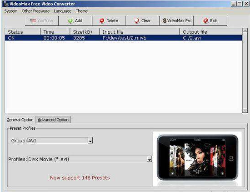Click the Output file column header

pos(211,32)
